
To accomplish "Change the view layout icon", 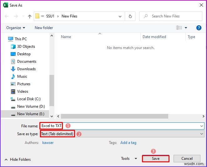I will click(x=179, y=28).
